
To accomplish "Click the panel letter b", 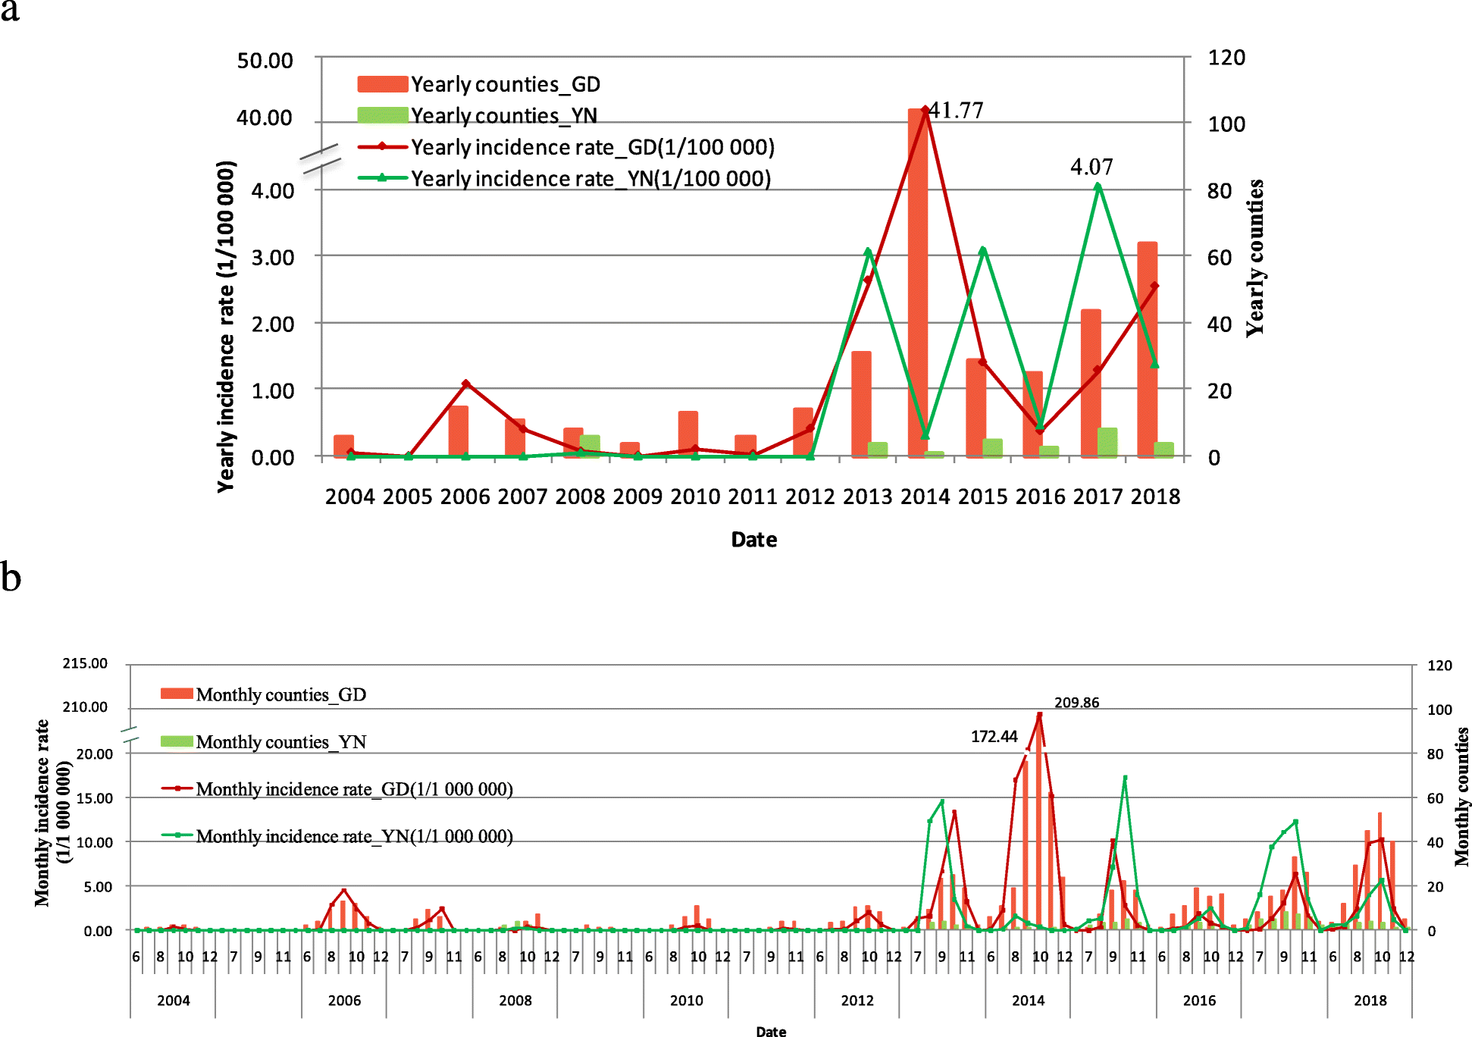I will point(11,577).
